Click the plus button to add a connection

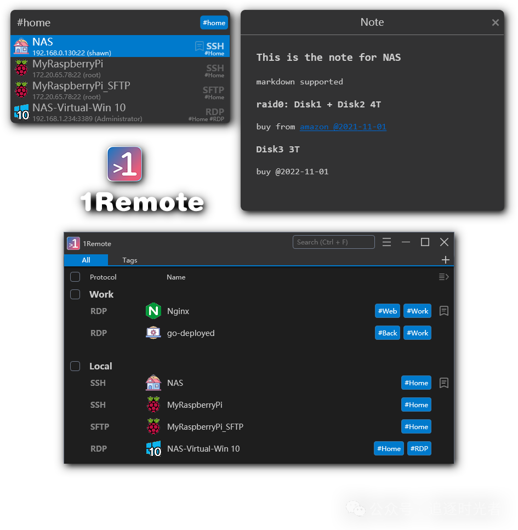pos(446,260)
